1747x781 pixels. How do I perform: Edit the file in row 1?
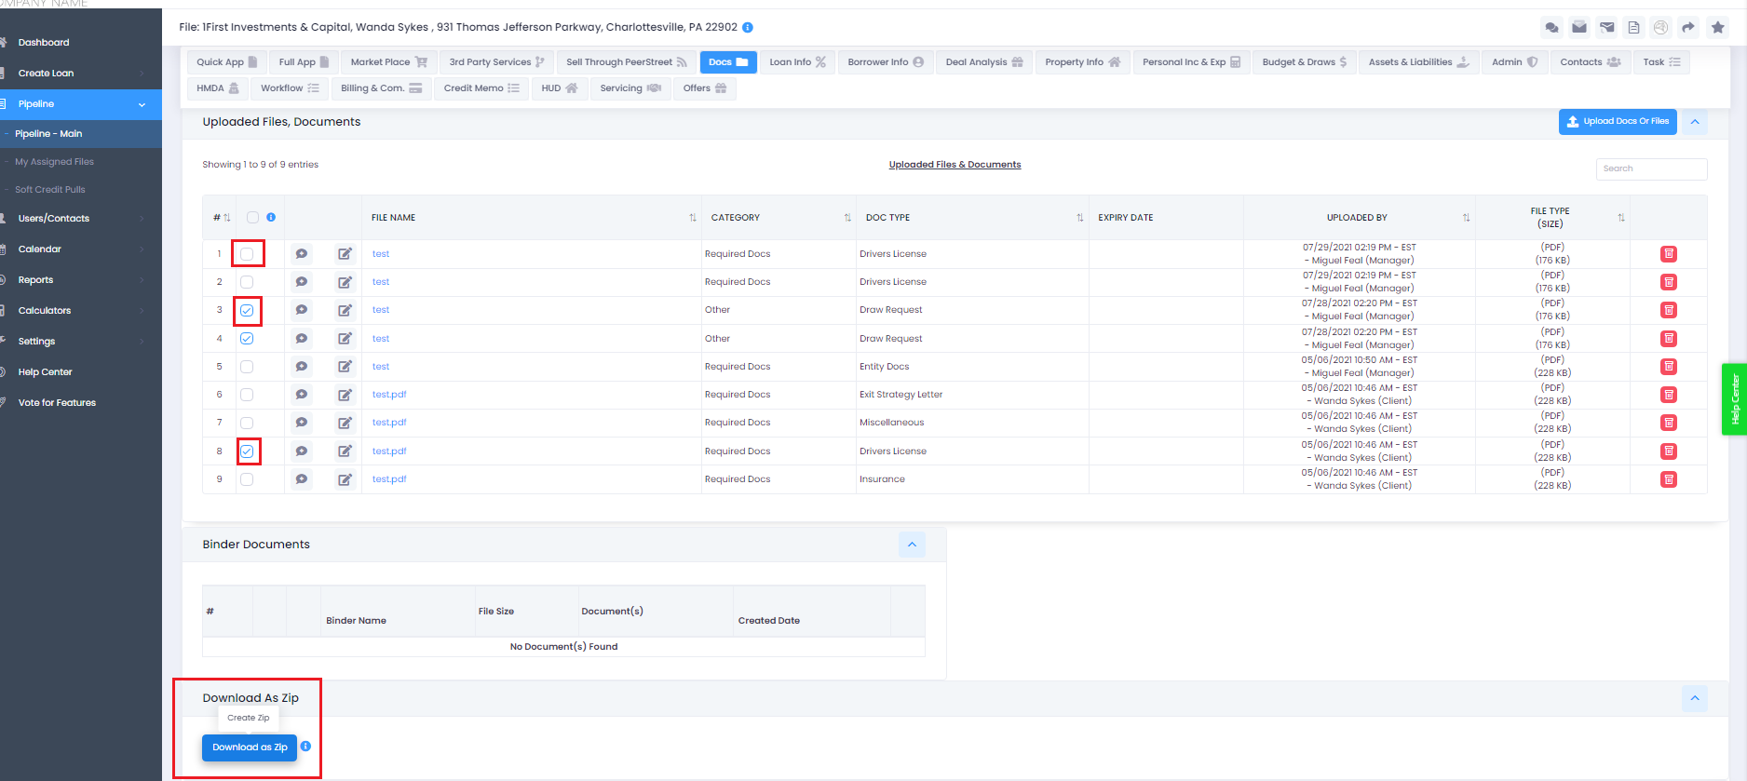pos(345,254)
